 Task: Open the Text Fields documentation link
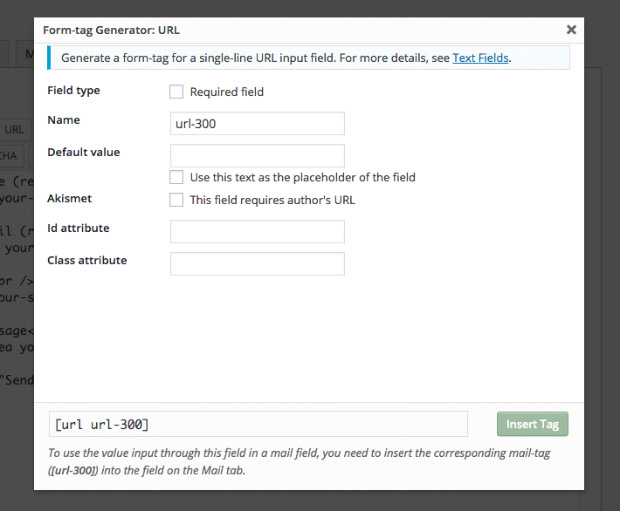click(480, 58)
